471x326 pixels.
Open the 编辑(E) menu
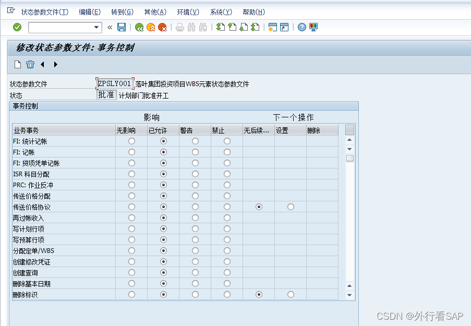coord(90,12)
